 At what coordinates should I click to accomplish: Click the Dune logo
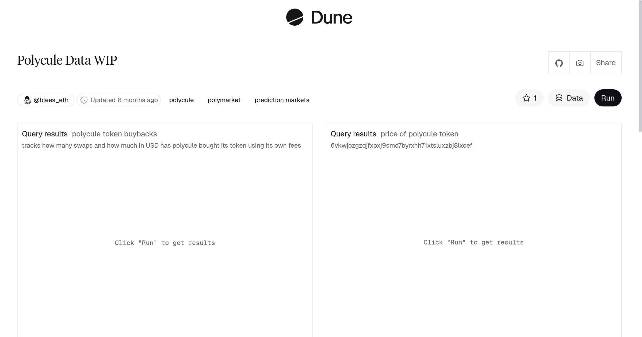tap(320, 18)
